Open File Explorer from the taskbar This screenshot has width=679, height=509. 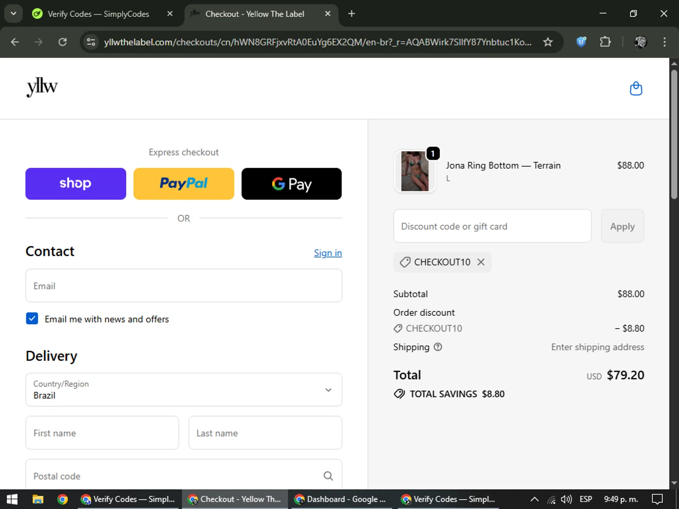(x=38, y=499)
